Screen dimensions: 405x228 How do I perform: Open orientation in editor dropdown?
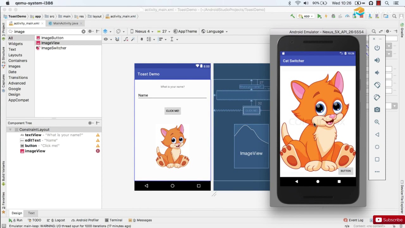(x=120, y=31)
